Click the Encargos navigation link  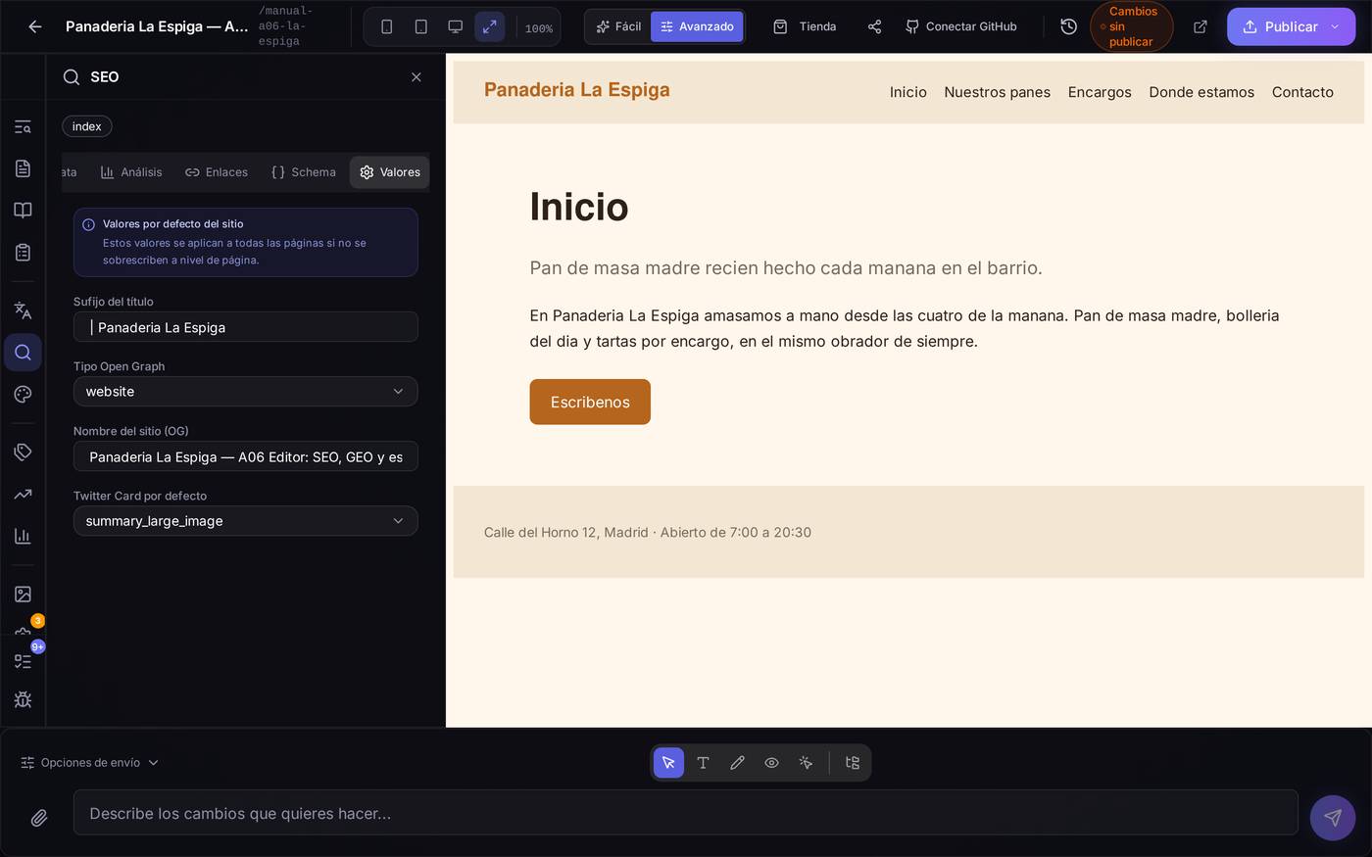tap(1100, 92)
